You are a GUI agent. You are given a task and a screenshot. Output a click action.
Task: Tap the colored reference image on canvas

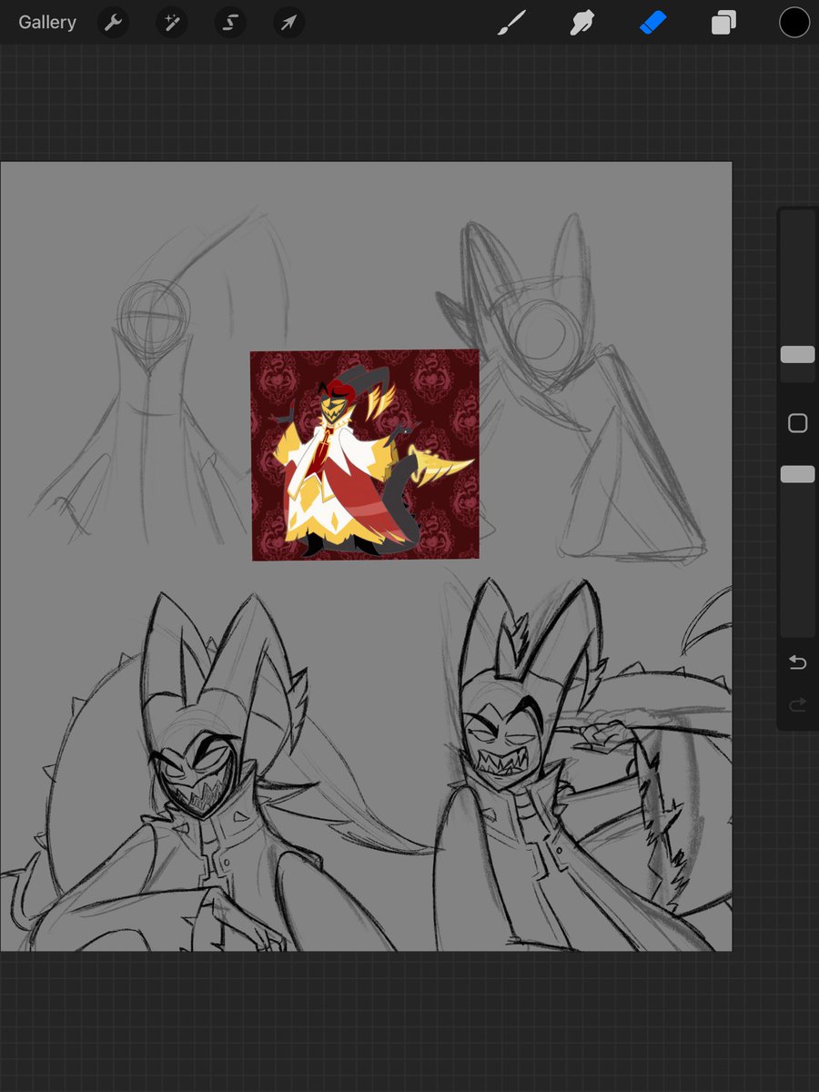click(x=365, y=455)
